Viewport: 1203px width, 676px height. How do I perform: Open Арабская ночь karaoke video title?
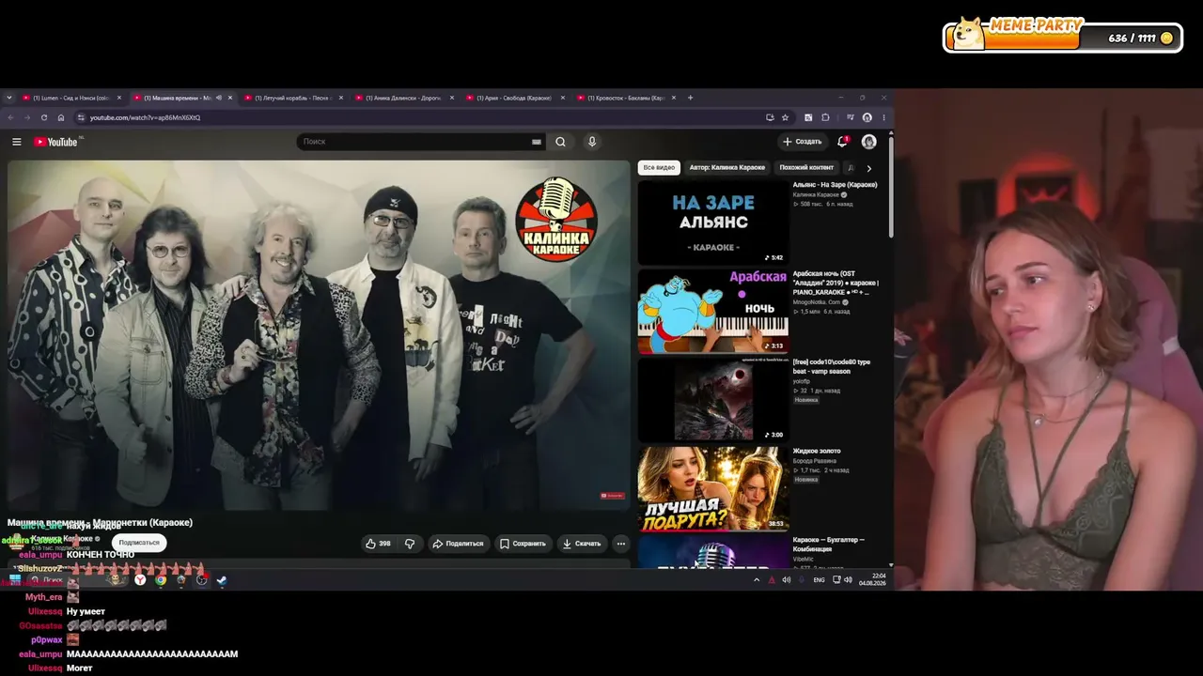(836, 283)
